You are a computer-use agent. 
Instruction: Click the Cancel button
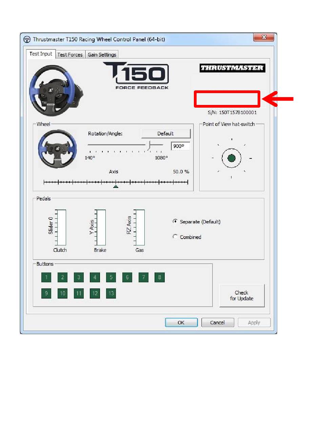(218, 323)
